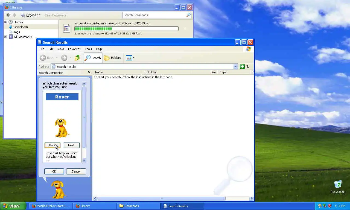Click the Vista ISO download progress bar
The width and height of the screenshot is (350, 210).
point(126,28)
